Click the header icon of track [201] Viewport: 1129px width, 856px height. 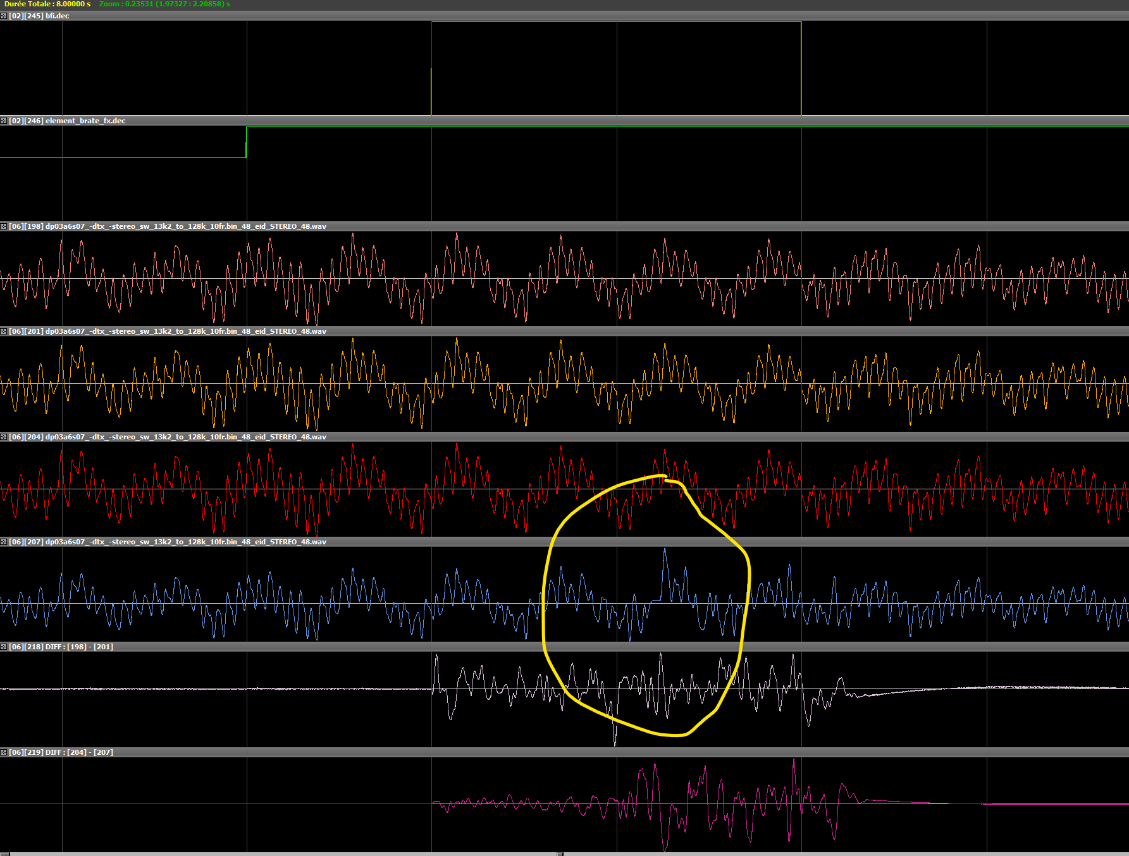click(4, 331)
